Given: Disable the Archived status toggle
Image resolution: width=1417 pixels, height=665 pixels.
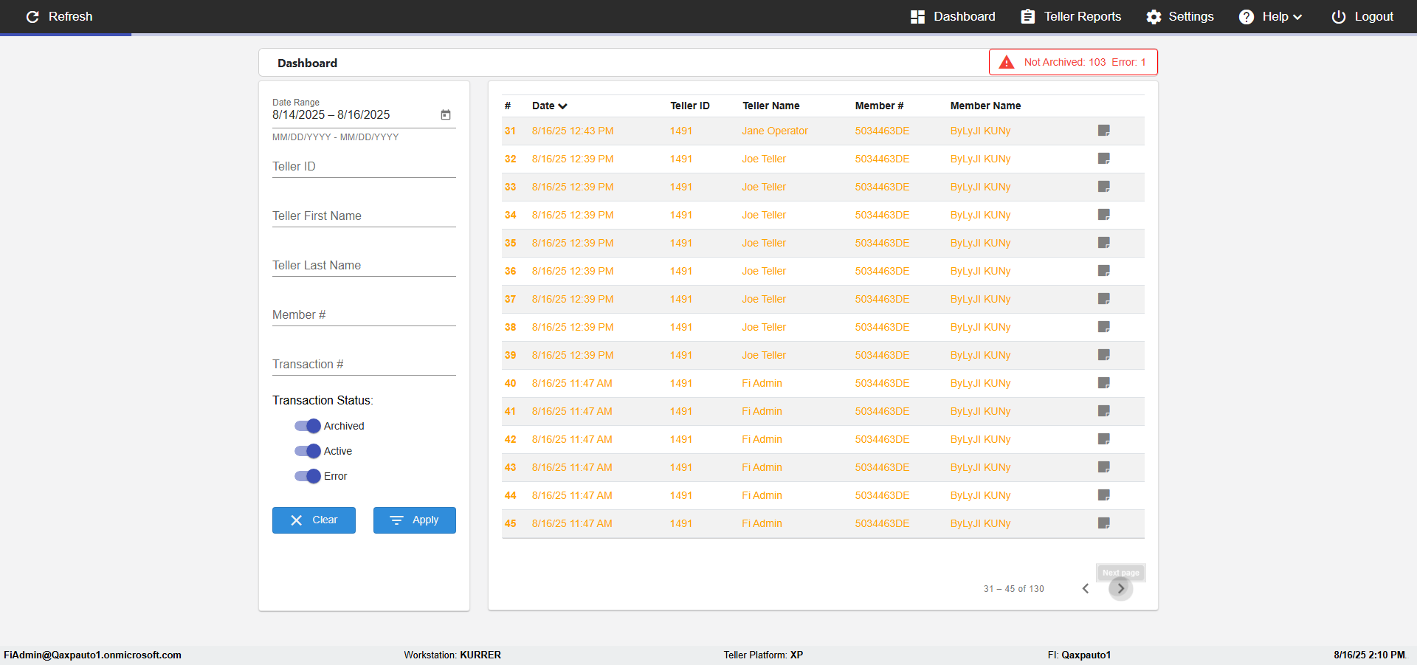Looking at the screenshot, I should tap(308, 426).
